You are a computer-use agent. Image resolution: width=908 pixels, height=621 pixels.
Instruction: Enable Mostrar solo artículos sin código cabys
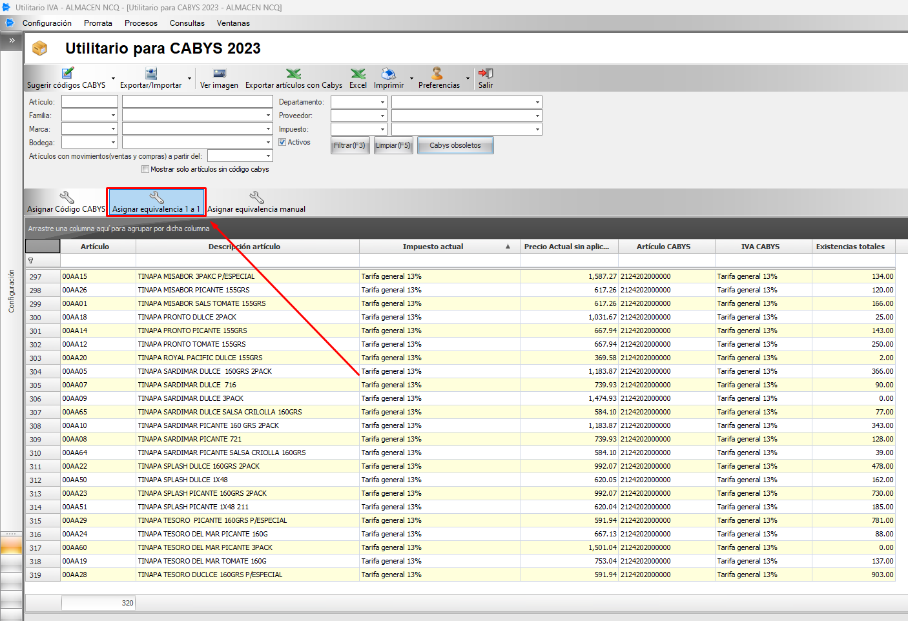tap(145, 169)
